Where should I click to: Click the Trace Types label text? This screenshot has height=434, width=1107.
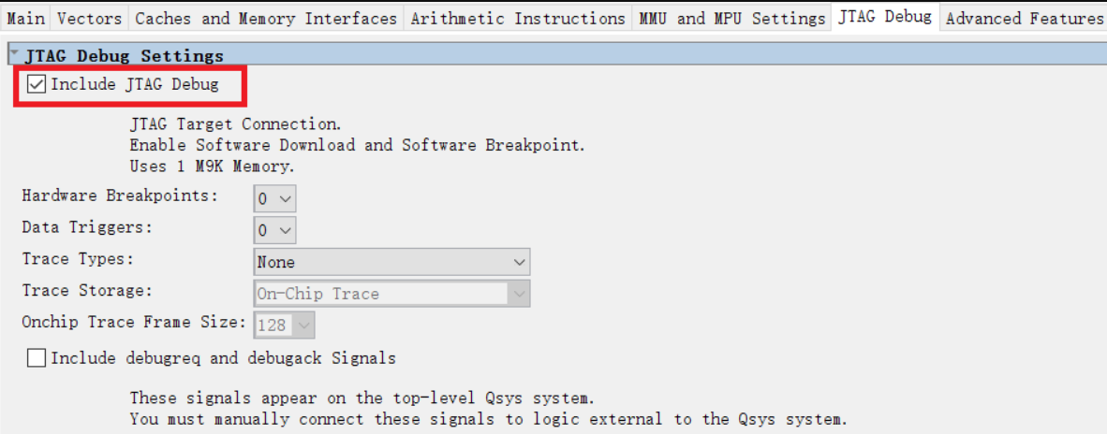78,259
